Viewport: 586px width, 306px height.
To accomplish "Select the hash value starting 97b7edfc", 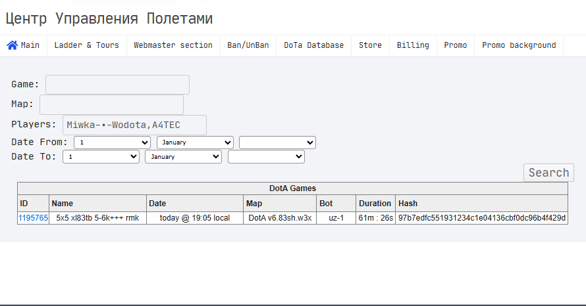I will [x=482, y=218].
